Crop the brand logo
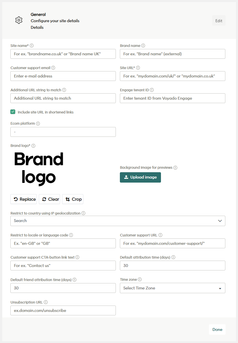Screen dimensions: 238x343 (x=73, y=199)
